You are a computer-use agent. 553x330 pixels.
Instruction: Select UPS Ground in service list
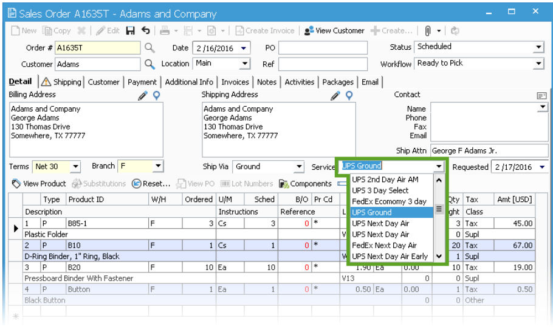(x=392, y=212)
